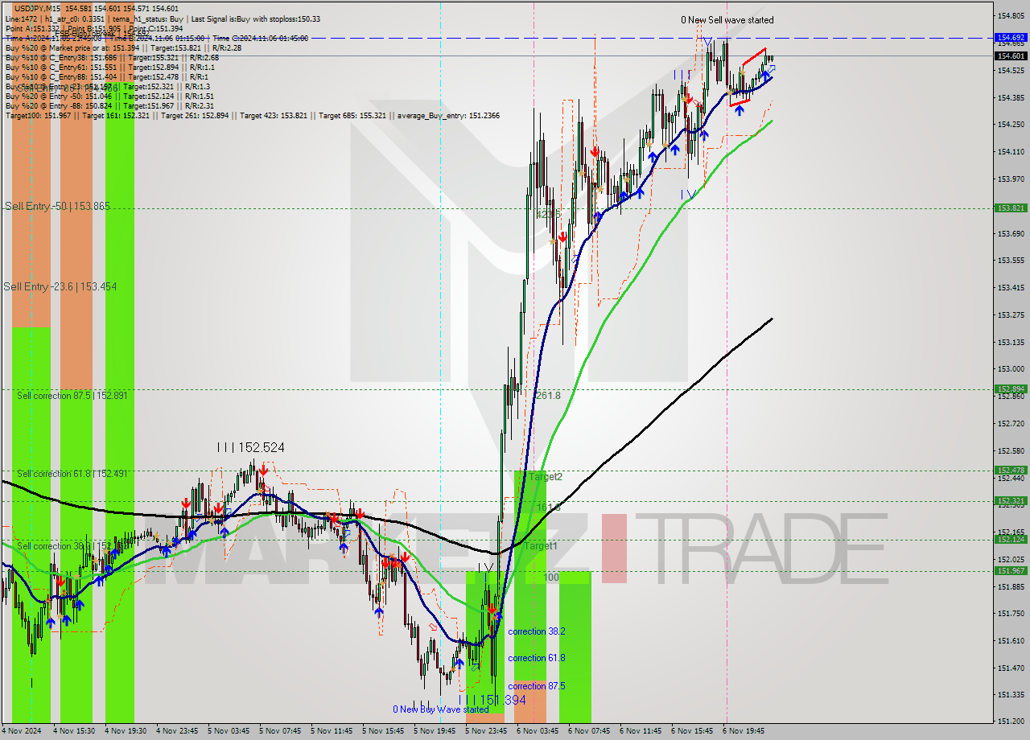Click the 153.415 price axis value
1030x740 pixels.
(x=1011, y=287)
